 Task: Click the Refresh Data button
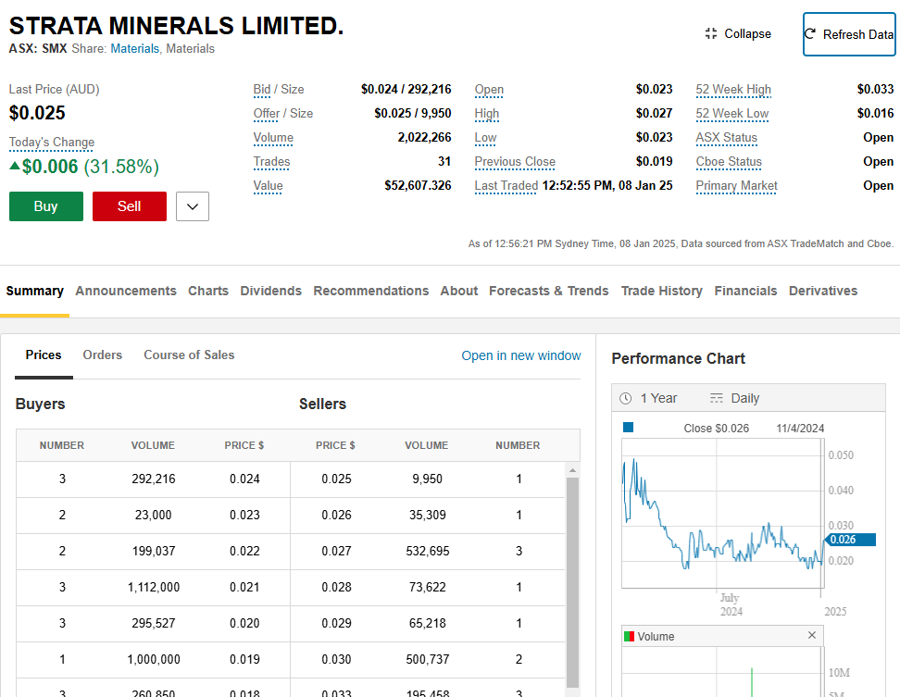click(849, 34)
